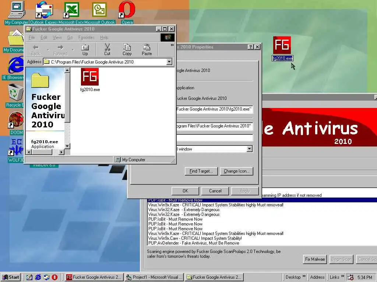Click the Begin Scan button in the antivirus window
Viewport: 377px width, 282px height.
click(x=341, y=259)
